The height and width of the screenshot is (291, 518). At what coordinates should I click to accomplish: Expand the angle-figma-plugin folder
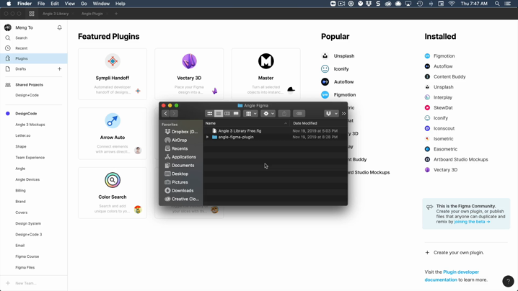coord(208,137)
